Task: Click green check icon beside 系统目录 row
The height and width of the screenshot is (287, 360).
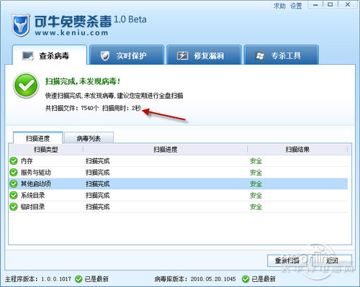Action: (14, 196)
